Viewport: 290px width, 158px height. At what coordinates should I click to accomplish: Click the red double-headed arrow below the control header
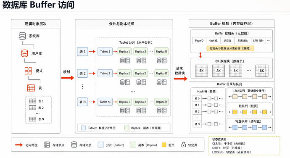[x=200, y=55]
